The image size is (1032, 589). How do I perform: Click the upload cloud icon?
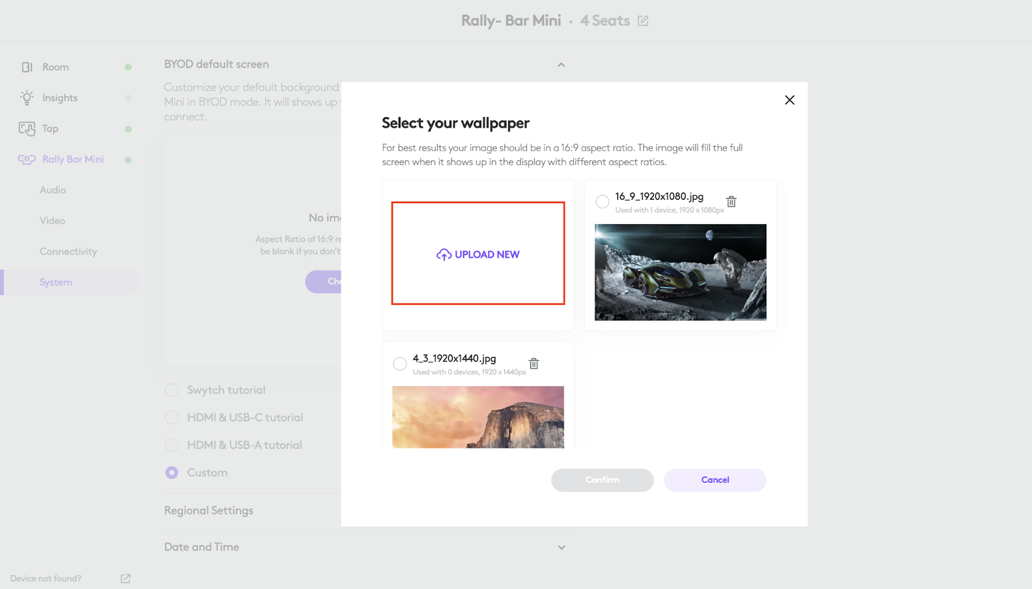[443, 254]
